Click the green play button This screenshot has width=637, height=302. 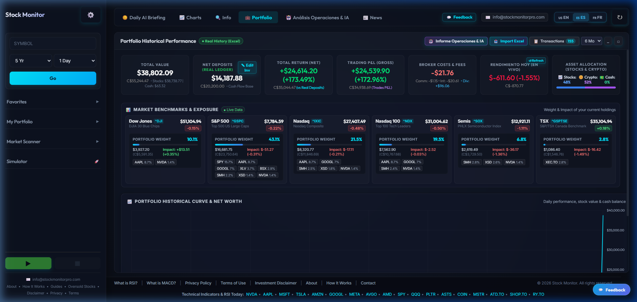(x=28, y=263)
